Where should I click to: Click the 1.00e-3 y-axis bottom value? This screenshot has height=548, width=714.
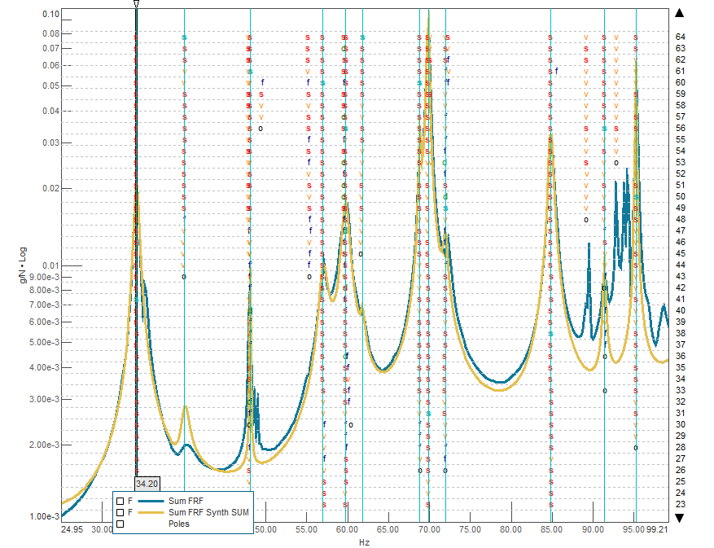(44, 516)
